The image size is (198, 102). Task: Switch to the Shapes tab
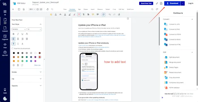click(x=86, y=9)
